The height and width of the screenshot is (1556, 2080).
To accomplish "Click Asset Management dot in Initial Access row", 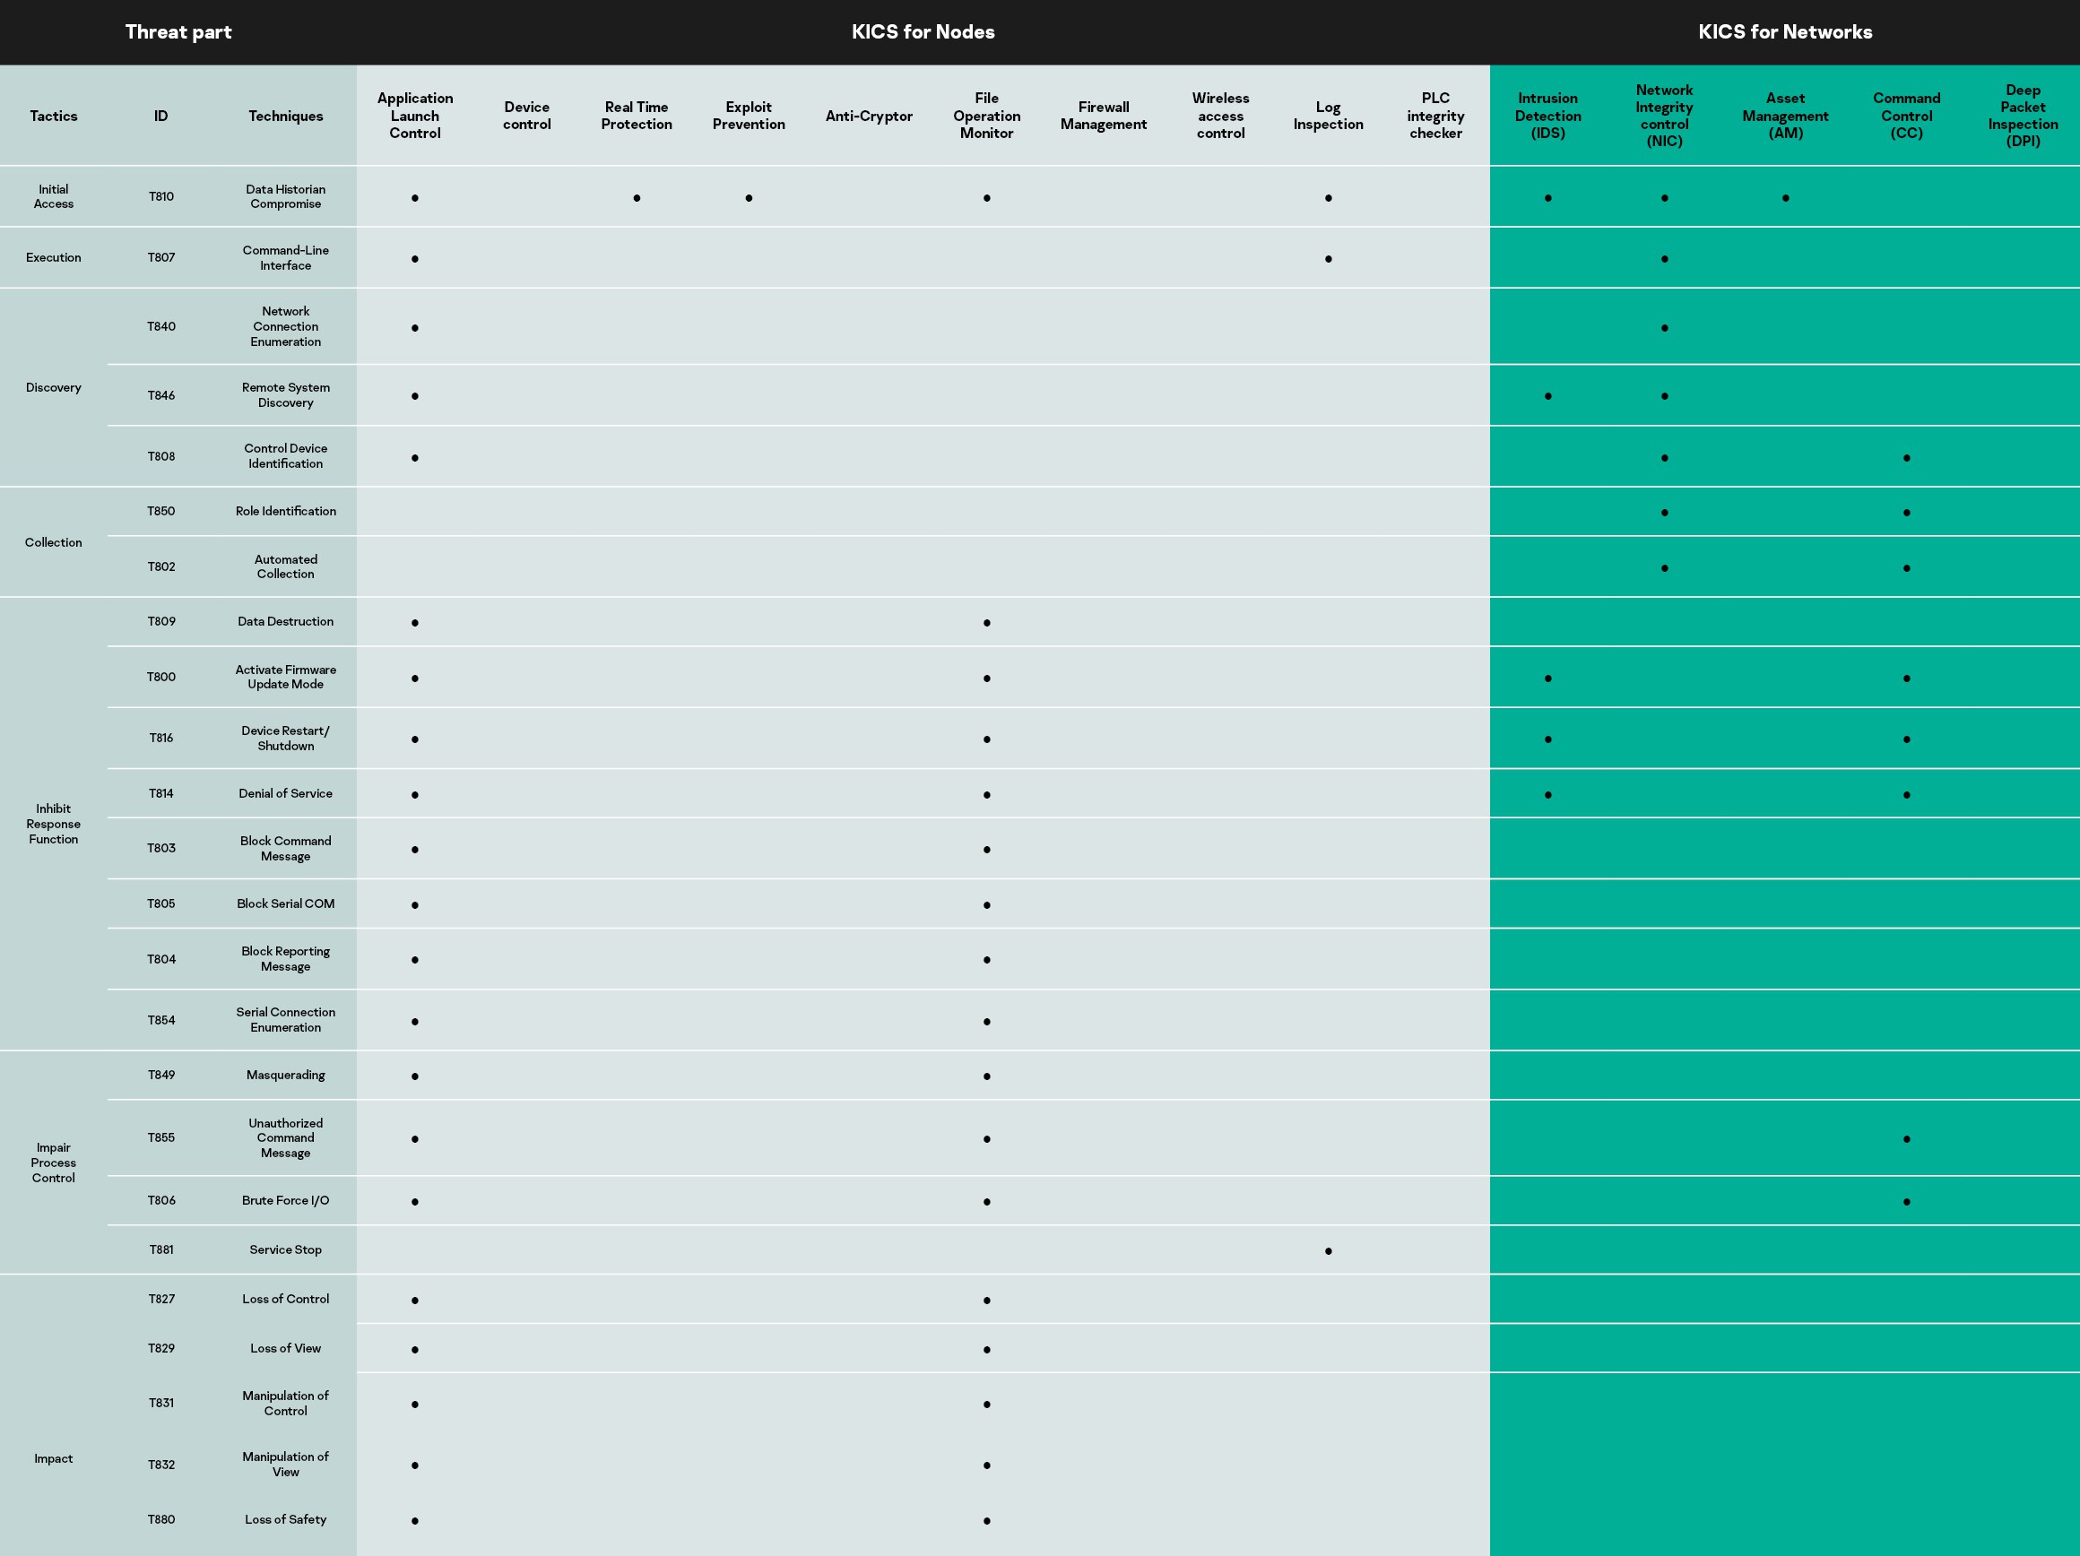I will click(1785, 198).
